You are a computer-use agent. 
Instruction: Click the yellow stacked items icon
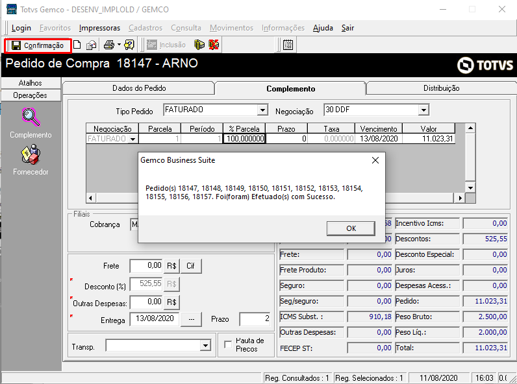(x=199, y=45)
